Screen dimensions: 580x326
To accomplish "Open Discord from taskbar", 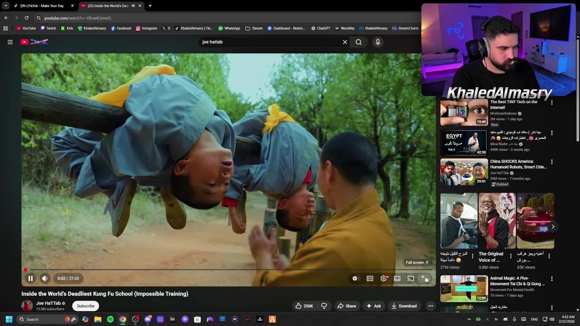I will 148,319.
